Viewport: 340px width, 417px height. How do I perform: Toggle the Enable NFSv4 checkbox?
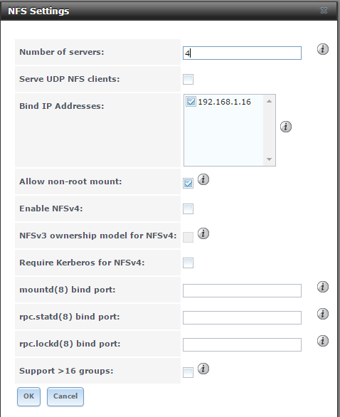(188, 208)
